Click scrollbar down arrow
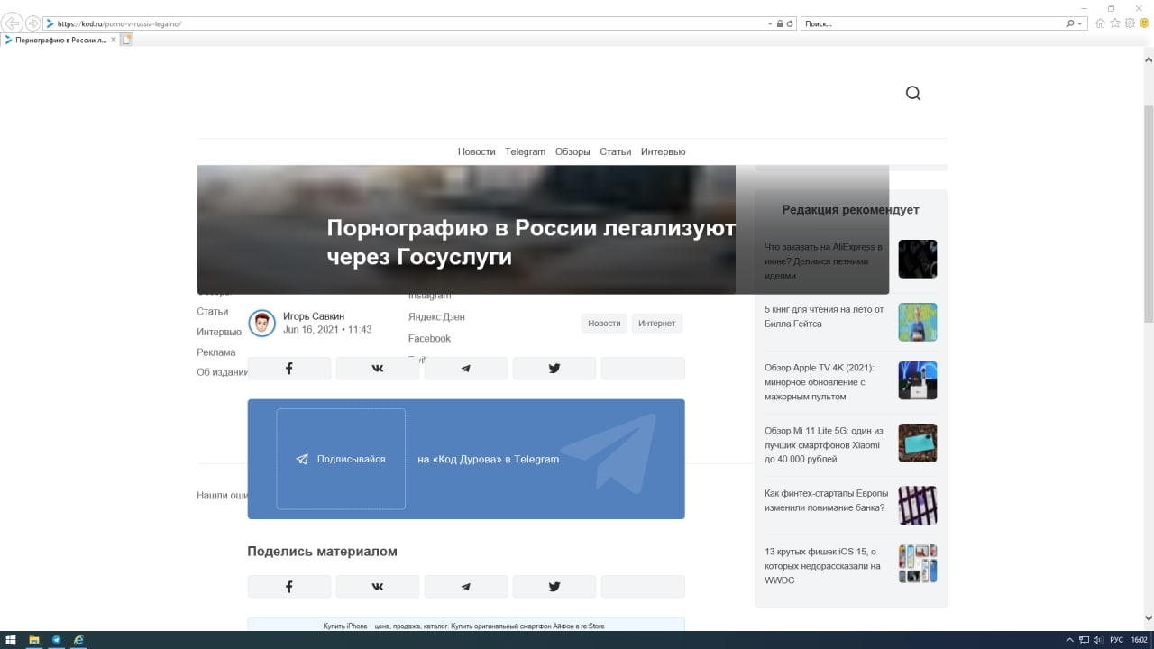This screenshot has width=1154, height=649. 1149,618
